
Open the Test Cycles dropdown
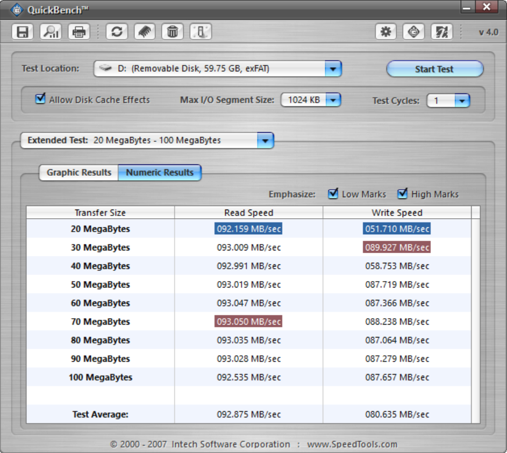(x=462, y=100)
